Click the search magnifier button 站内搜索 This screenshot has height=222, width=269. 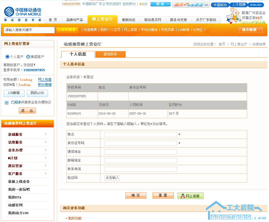click(x=67, y=30)
